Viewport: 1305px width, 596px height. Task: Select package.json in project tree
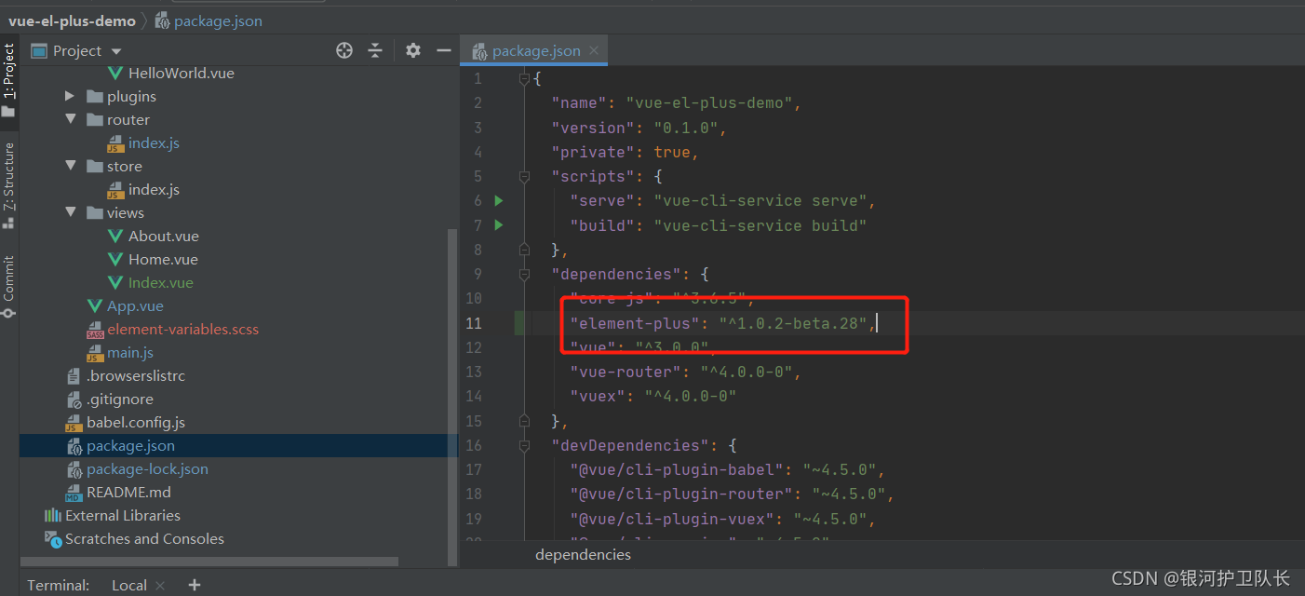(130, 445)
